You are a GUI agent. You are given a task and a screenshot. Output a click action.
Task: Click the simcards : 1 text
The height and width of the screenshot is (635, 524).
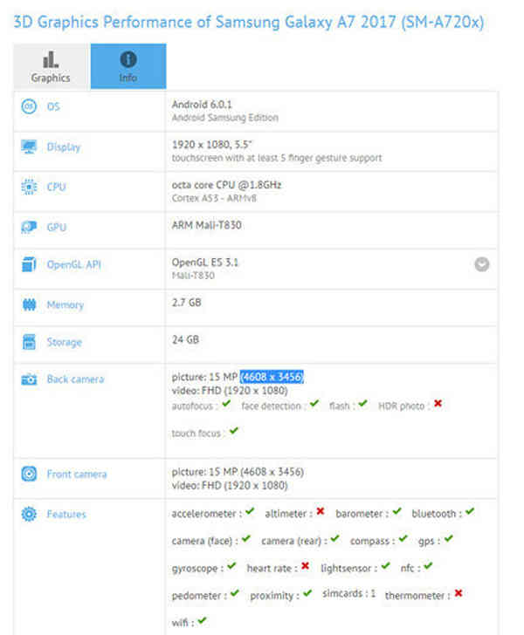pos(348,594)
